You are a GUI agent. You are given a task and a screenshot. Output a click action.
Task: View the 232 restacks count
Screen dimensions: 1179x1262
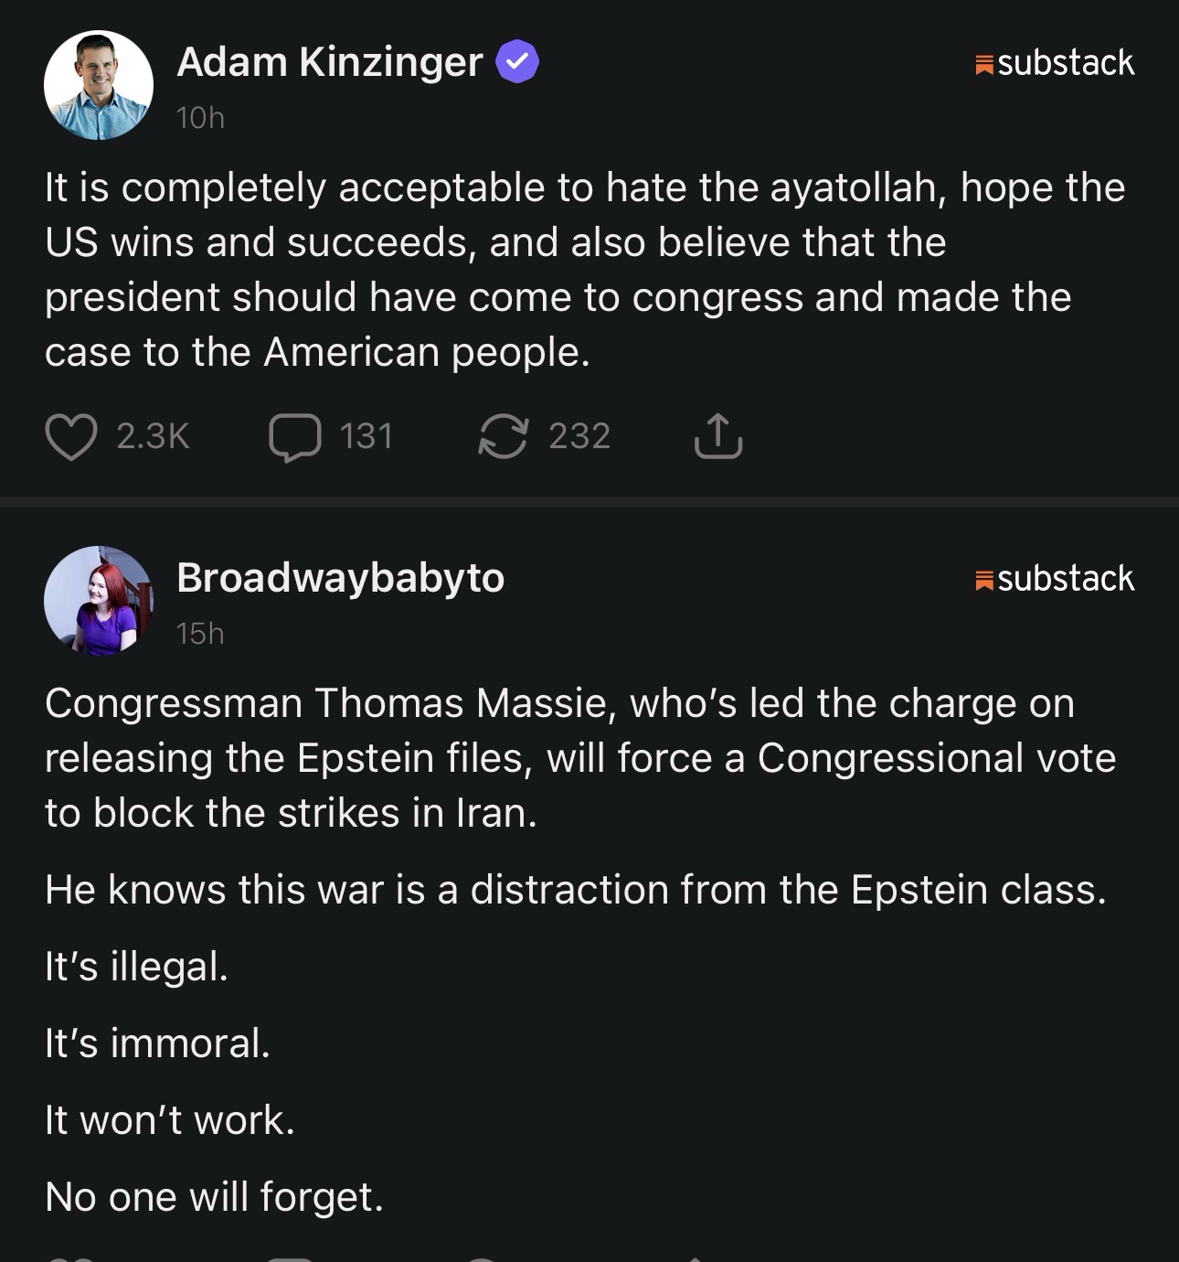point(579,436)
